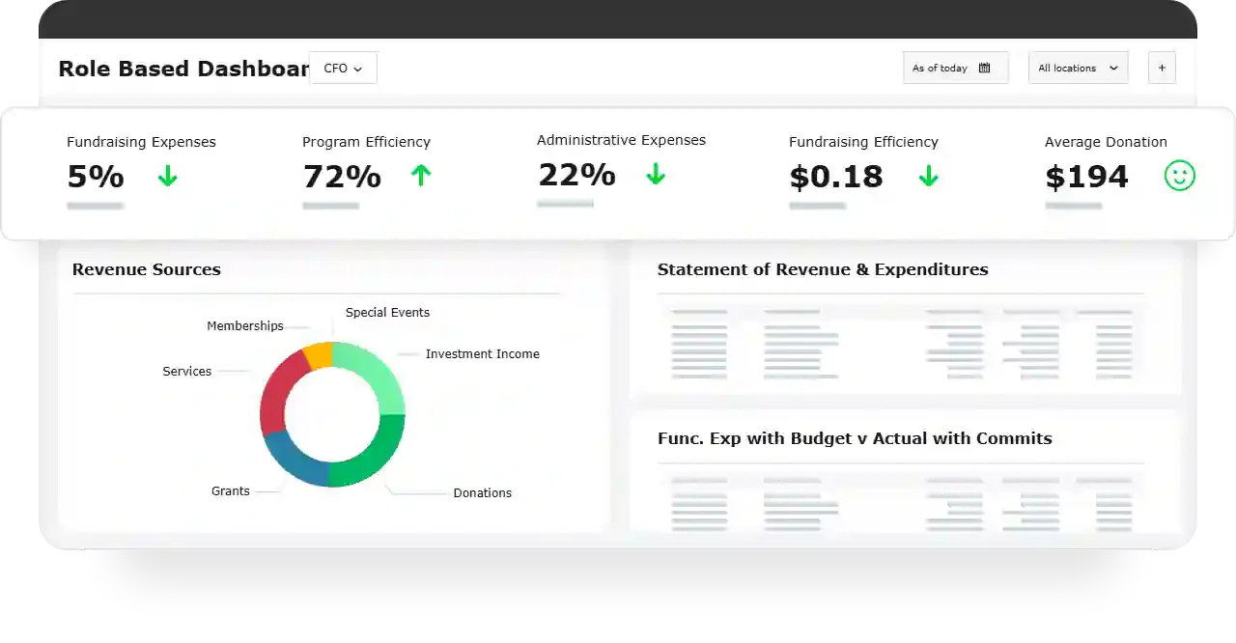
Task: Expand the All locations dropdown
Action: [1078, 69]
